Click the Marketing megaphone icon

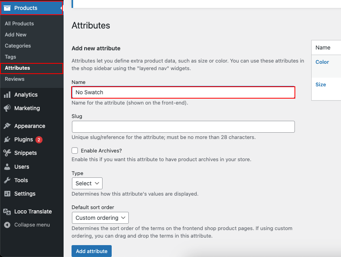[7, 108]
